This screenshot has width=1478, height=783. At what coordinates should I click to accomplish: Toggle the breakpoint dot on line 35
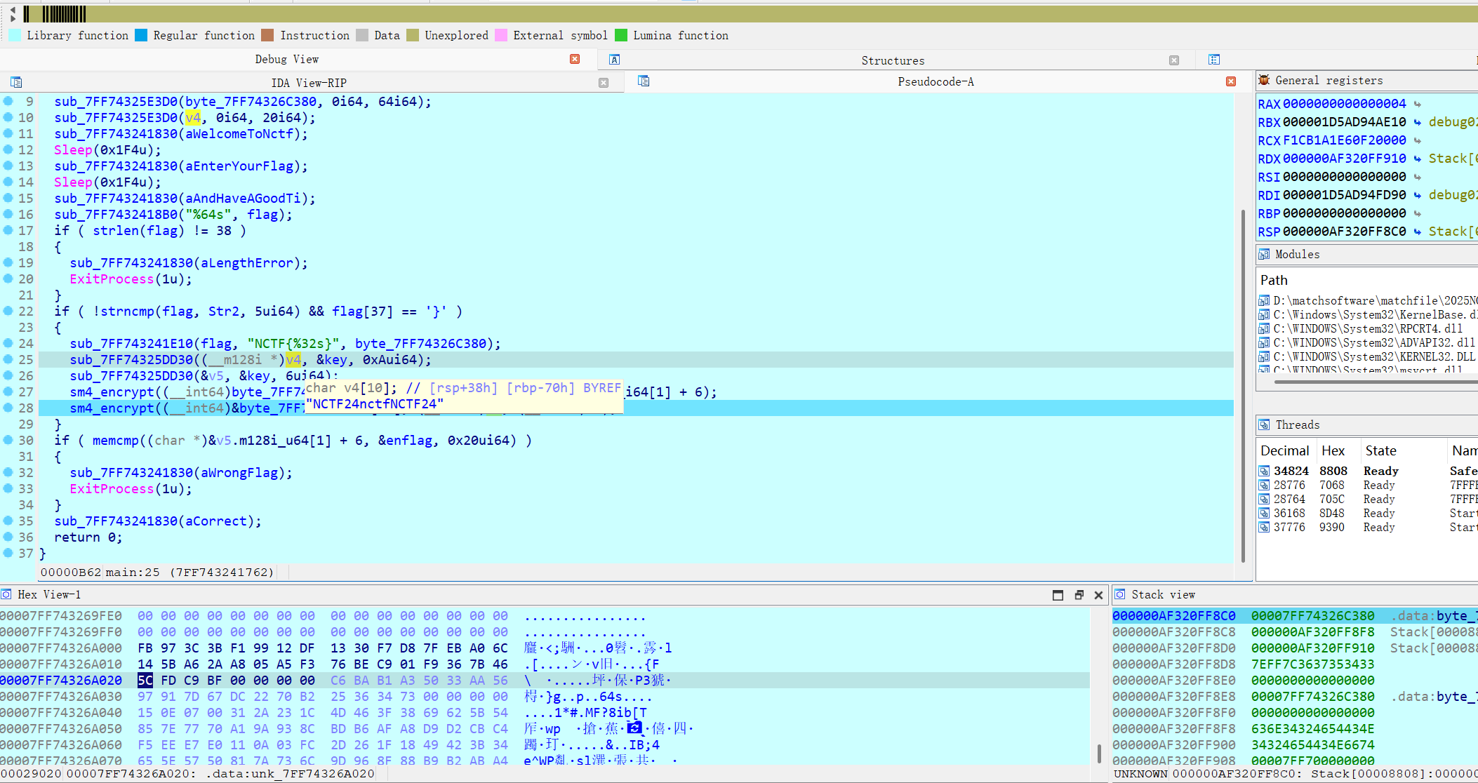coord(7,521)
